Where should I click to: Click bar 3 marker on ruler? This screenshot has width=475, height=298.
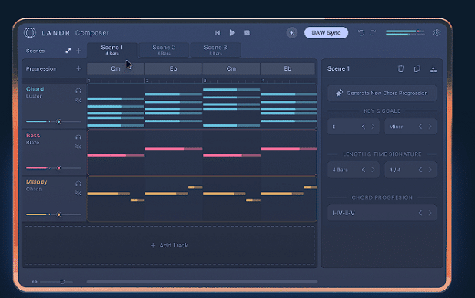pyautogui.click(x=204, y=81)
